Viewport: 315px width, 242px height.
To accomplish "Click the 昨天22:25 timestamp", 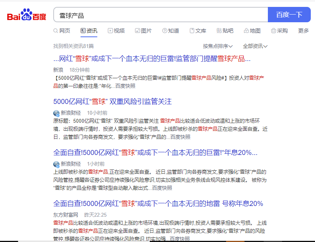I will tap(95, 215).
